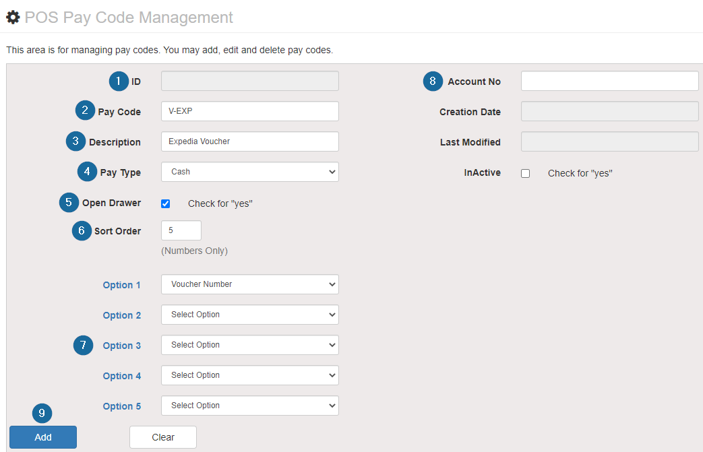The height and width of the screenshot is (452, 703).
Task: Click the Sort Order number field
Action: click(x=181, y=230)
